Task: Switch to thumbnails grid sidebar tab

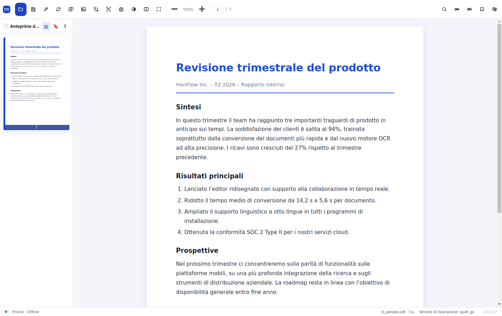Action: pyautogui.click(x=46, y=26)
